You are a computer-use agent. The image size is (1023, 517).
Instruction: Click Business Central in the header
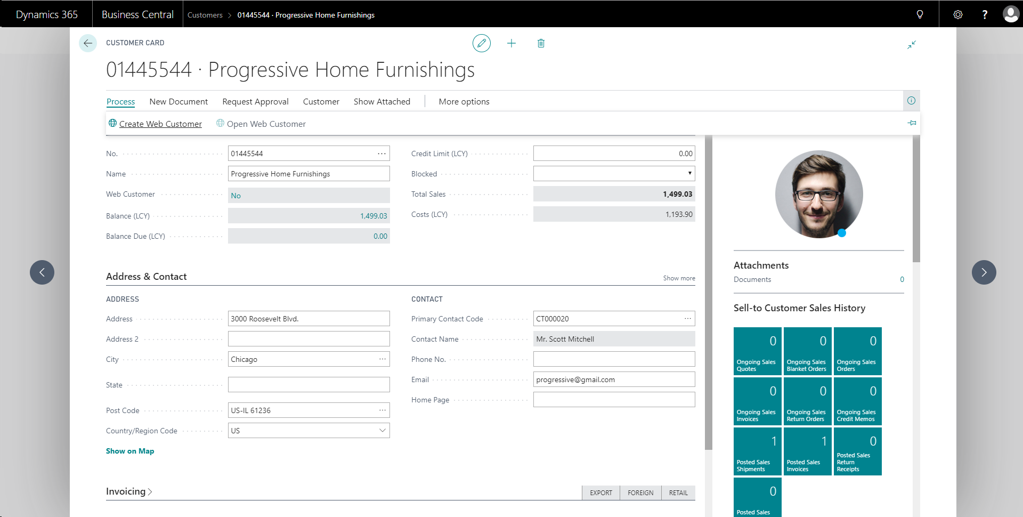click(137, 14)
